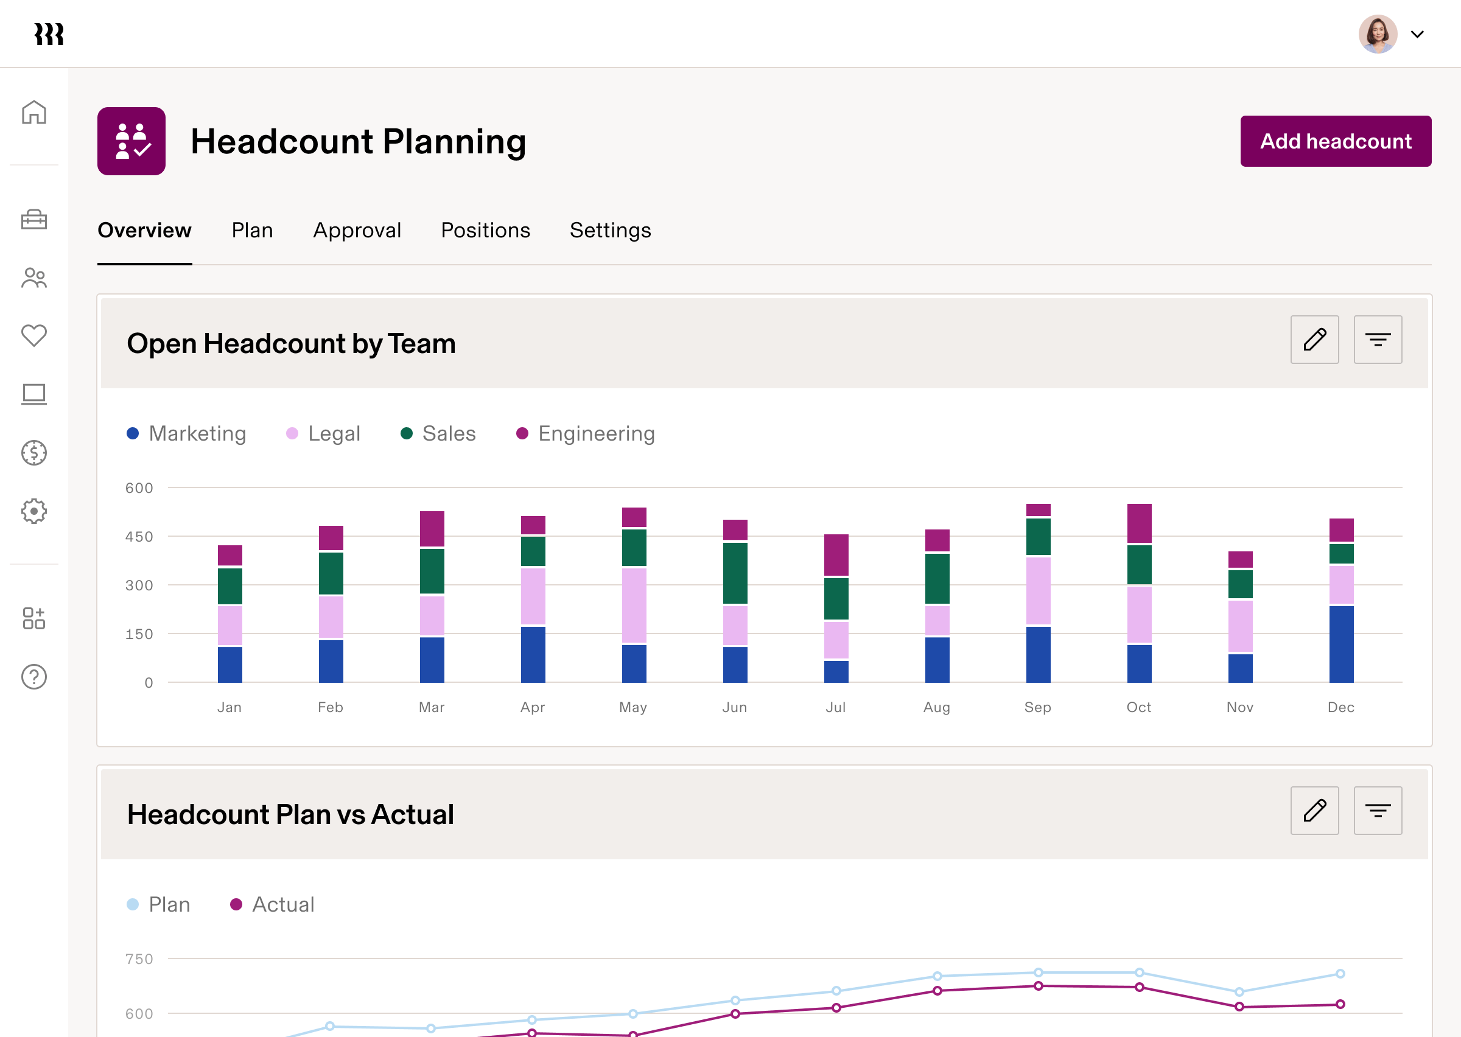Viewport: 1461px width, 1037px height.
Task: Open the laptop devices icon in the sidebar
Action: (34, 394)
